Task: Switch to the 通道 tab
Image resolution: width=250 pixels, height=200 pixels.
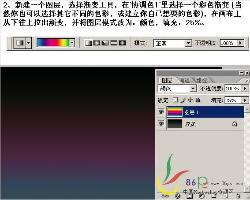Action: 185,80
